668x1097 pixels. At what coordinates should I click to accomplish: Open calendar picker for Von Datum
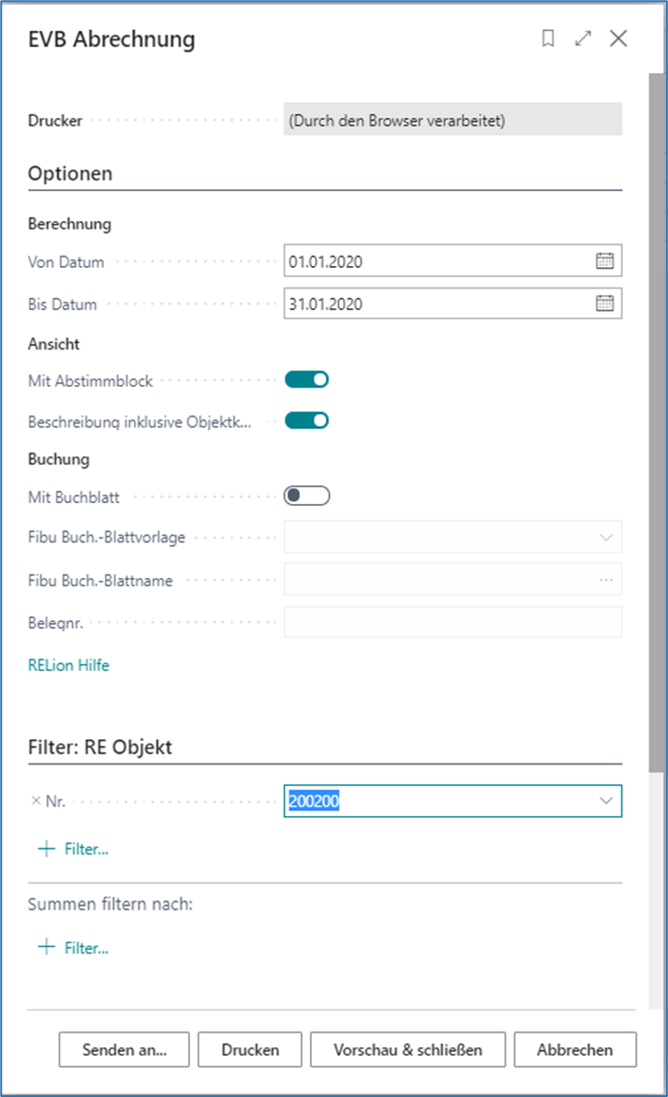pyautogui.click(x=604, y=261)
